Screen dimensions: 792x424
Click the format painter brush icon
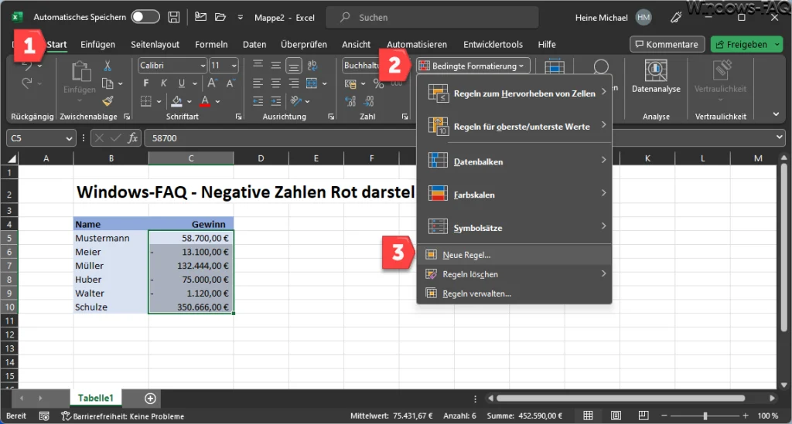(107, 101)
